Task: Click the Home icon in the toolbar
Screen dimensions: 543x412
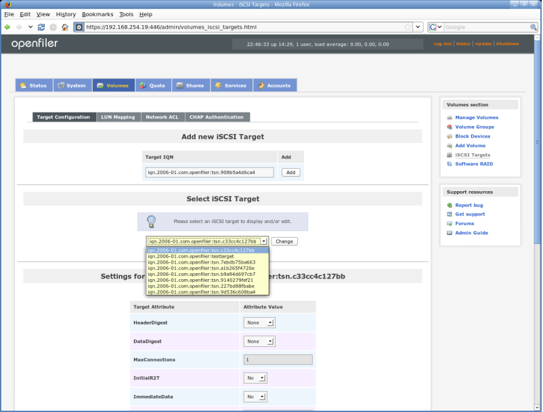Action: [x=65, y=27]
